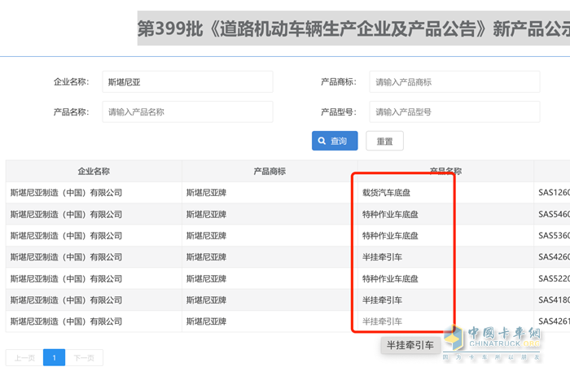The height and width of the screenshot is (380, 570).
Task: Click 特种作业车底盘 in the SAS5360 row
Action: (x=390, y=236)
